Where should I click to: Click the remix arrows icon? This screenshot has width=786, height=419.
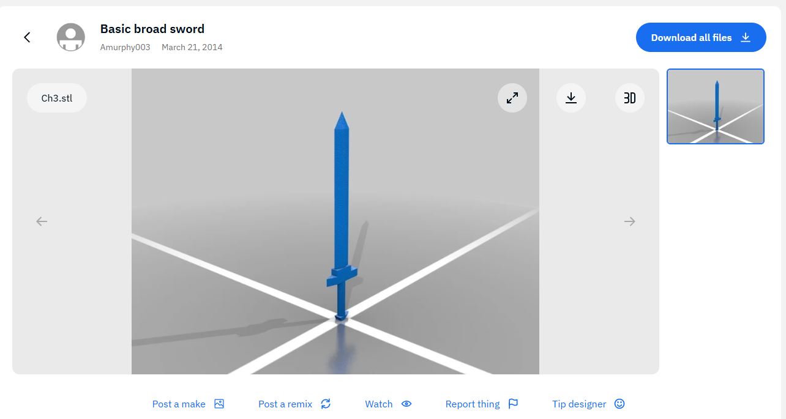click(326, 404)
